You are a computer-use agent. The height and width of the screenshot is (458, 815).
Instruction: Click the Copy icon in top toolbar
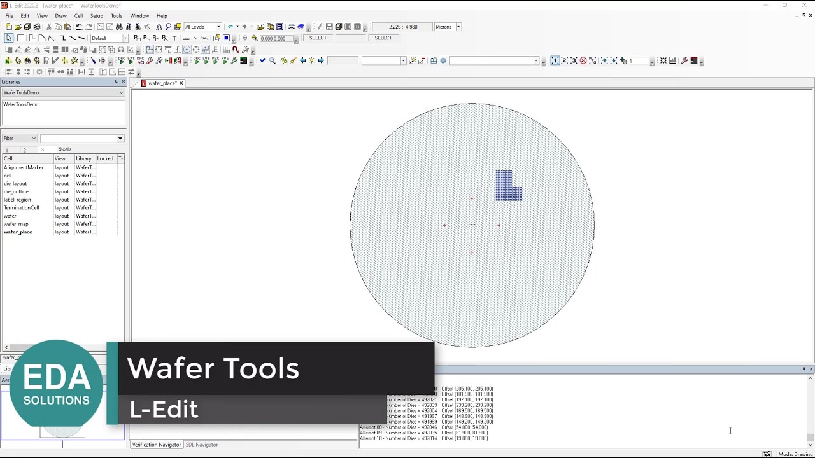click(58, 27)
